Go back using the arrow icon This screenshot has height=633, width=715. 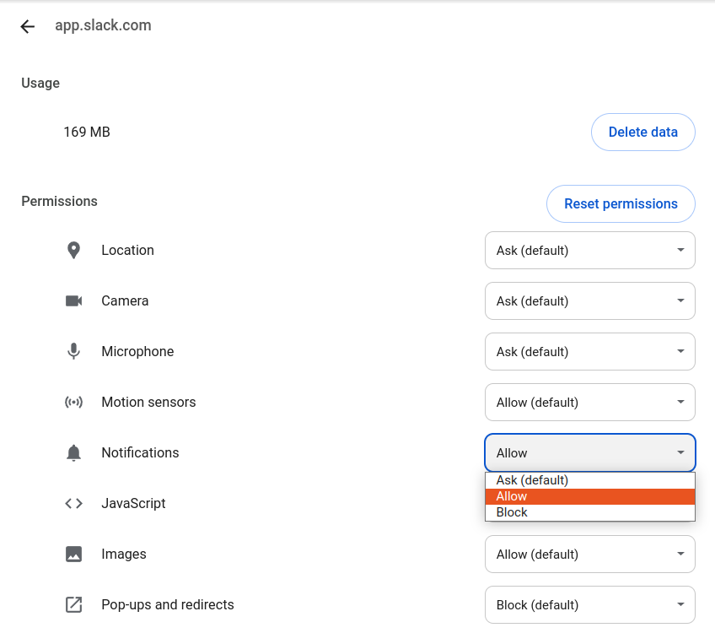click(x=27, y=26)
